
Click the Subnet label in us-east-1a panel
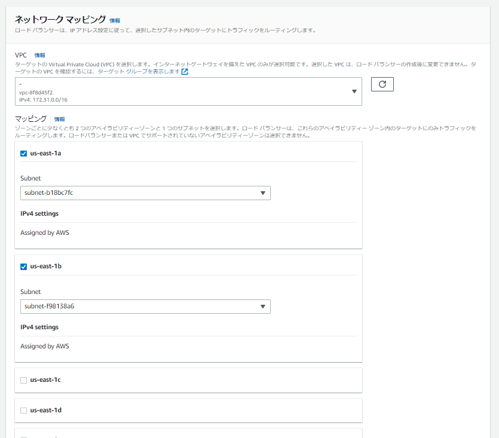click(30, 178)
